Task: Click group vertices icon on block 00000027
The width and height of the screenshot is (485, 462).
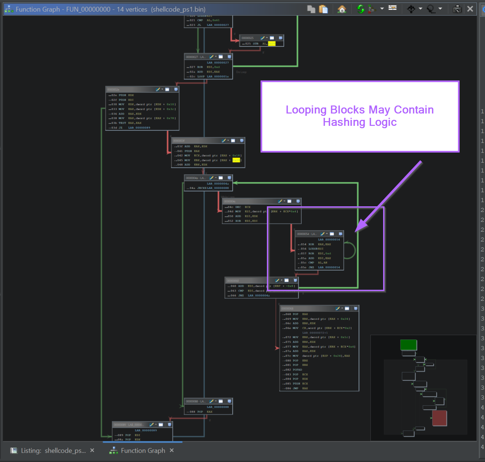Action: (229, 57)
